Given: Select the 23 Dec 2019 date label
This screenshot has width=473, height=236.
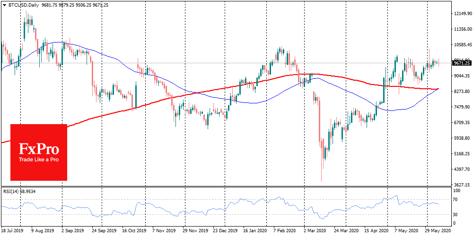Looking at the screenshot, I should coord(224,232).
